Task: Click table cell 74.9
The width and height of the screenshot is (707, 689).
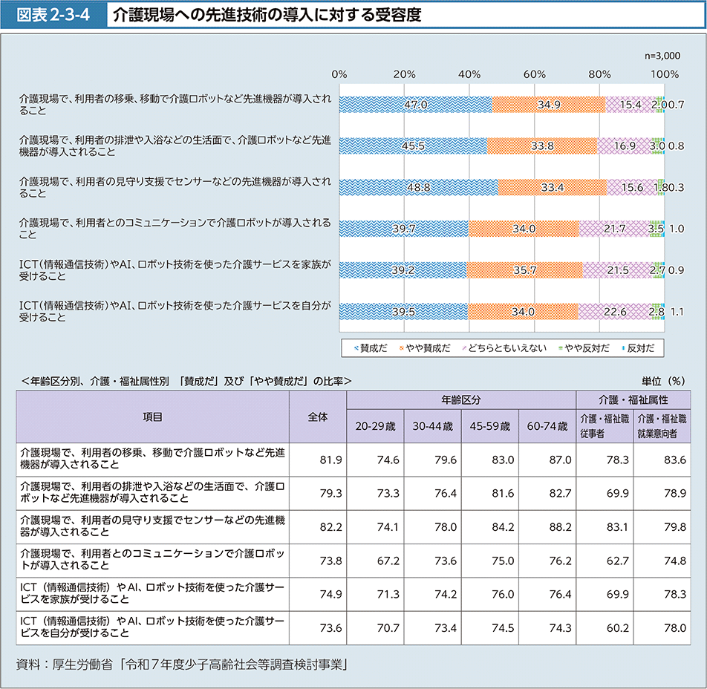Action: point(330,594)
